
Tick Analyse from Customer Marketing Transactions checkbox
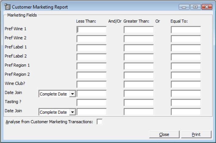pos(99,122)
